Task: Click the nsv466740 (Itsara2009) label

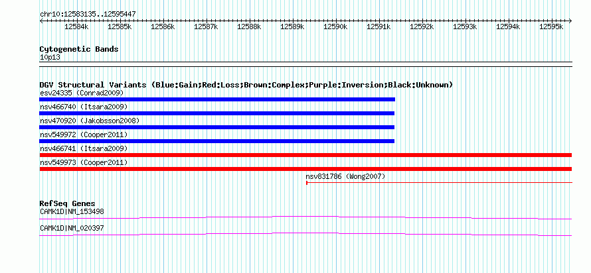Action: click(x=84, y=107)
